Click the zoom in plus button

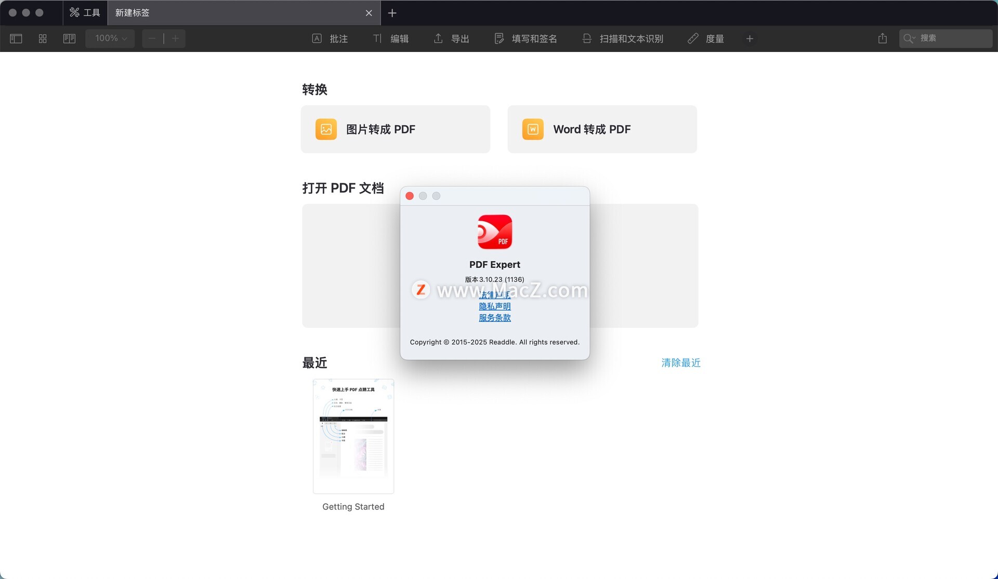pos(175,38)
